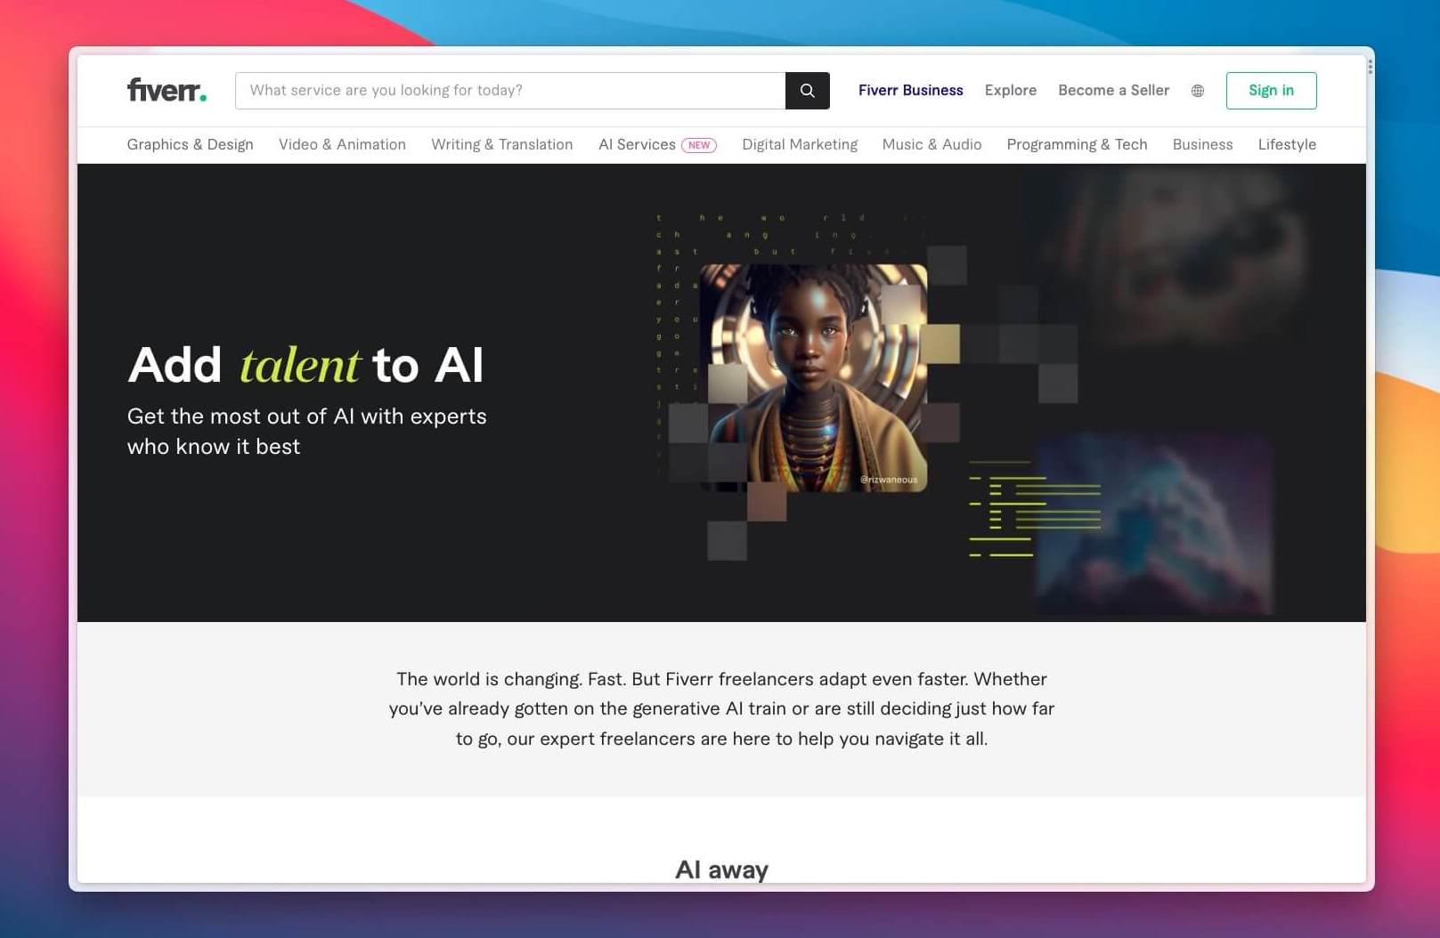Open AI Services category
The image size is (1440, 938).
point(637,144)
